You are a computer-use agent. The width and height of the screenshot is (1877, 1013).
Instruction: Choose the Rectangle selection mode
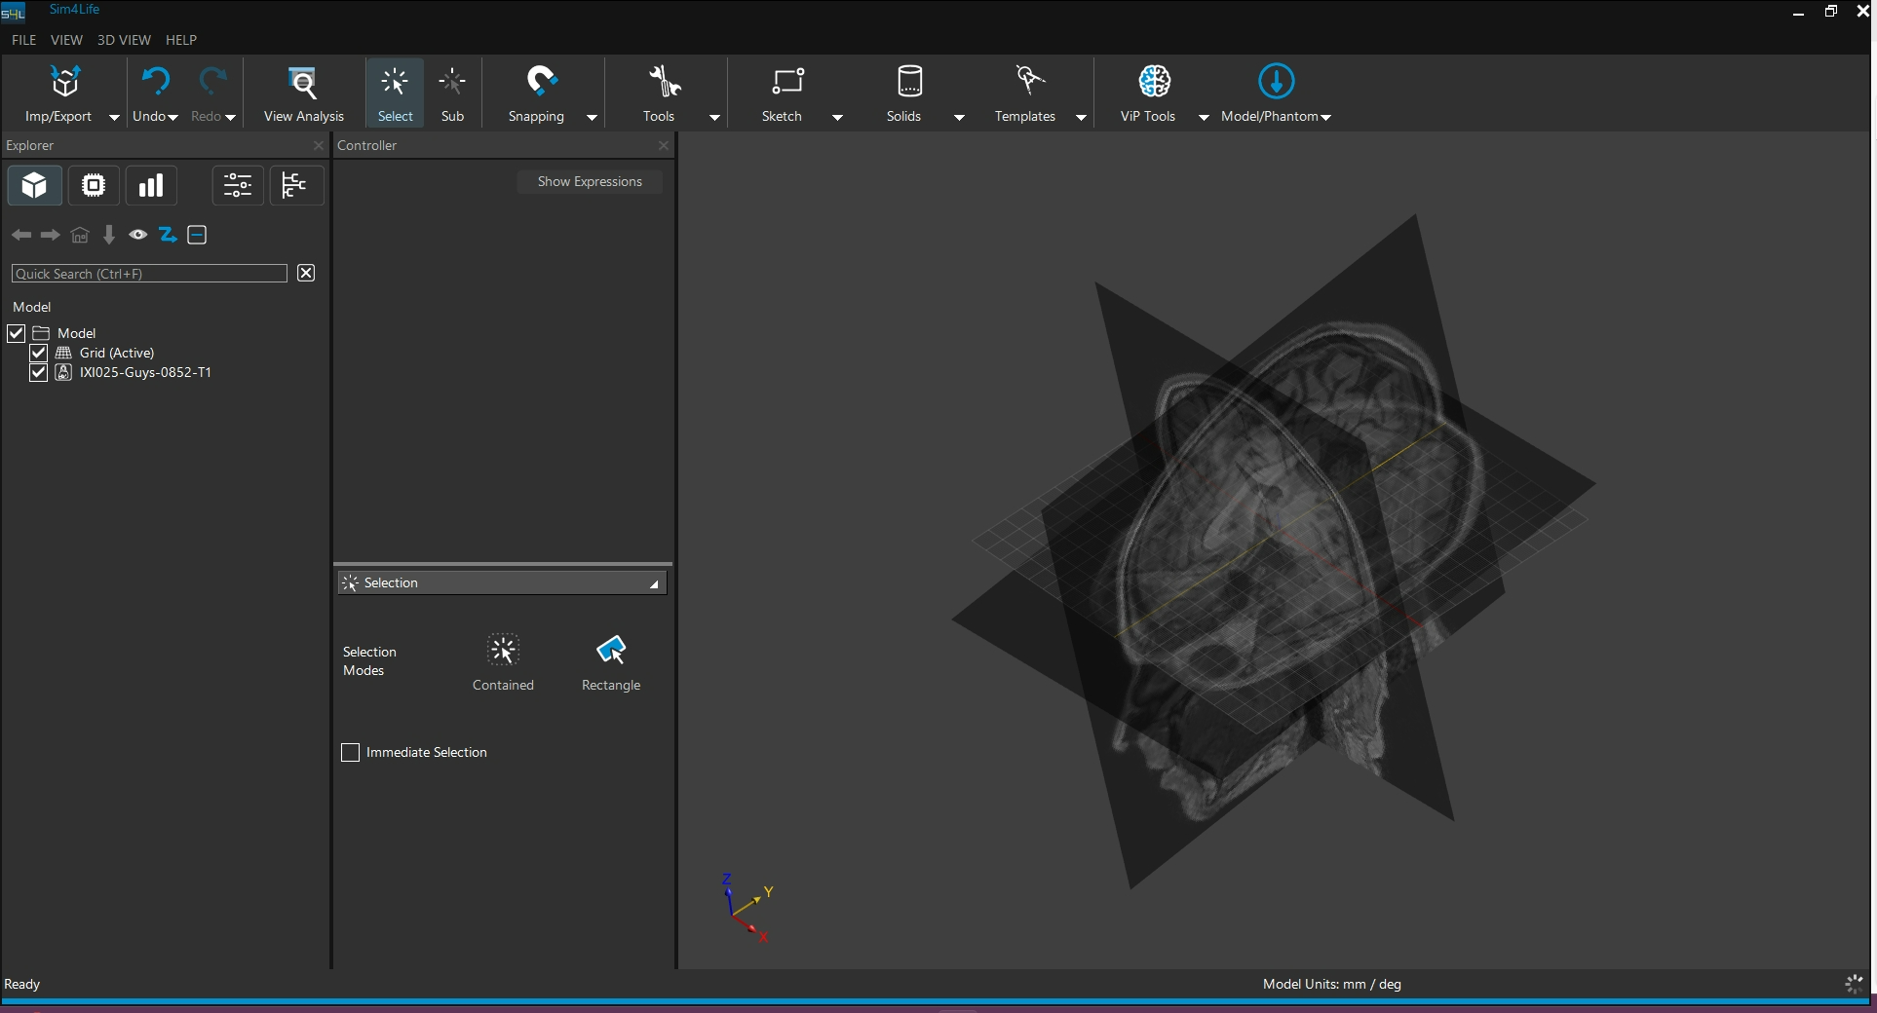coord(611,651)
